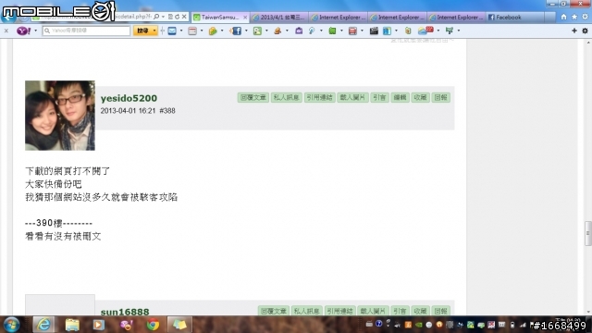Click yesido5200's avatar photo
Image resolution: width=592 pixels, height=333 pixels.
(x=60, y=115)
